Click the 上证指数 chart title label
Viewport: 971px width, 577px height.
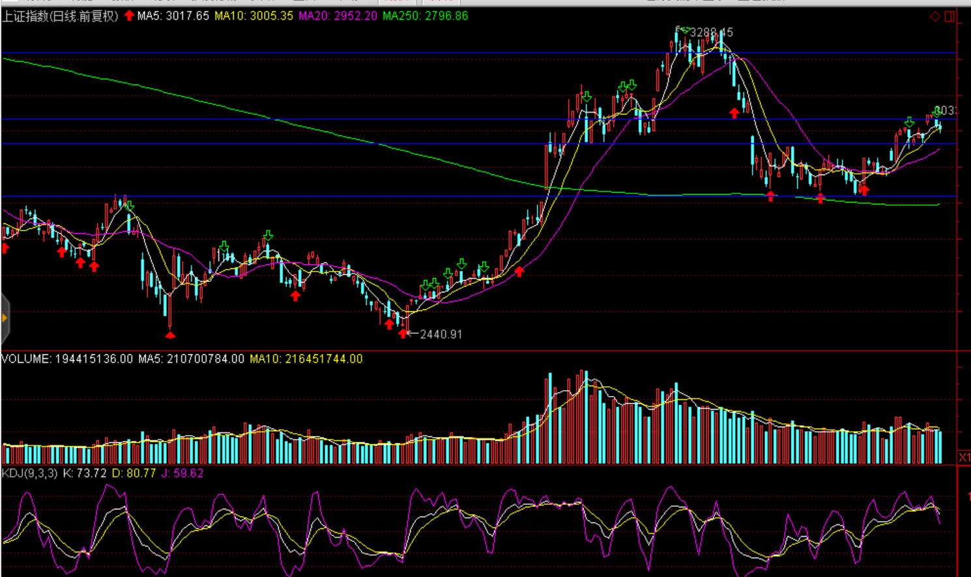60,16
